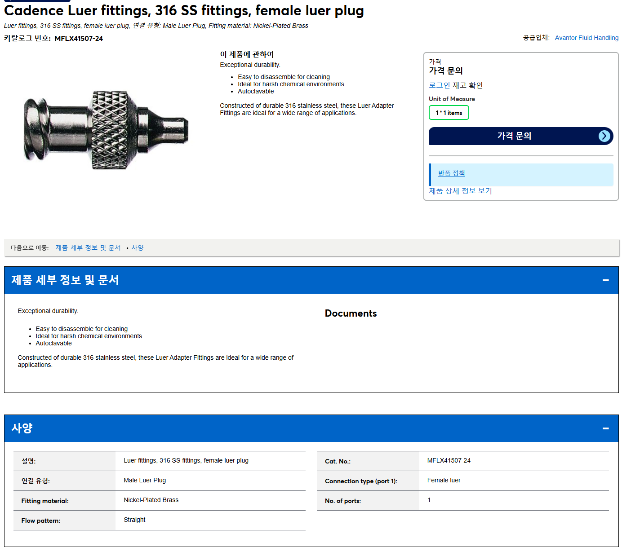This screenshot has height=556, width=622.
Task: Click the 사양 section header title
Action: pyautogui.click(x=22, y=428)
